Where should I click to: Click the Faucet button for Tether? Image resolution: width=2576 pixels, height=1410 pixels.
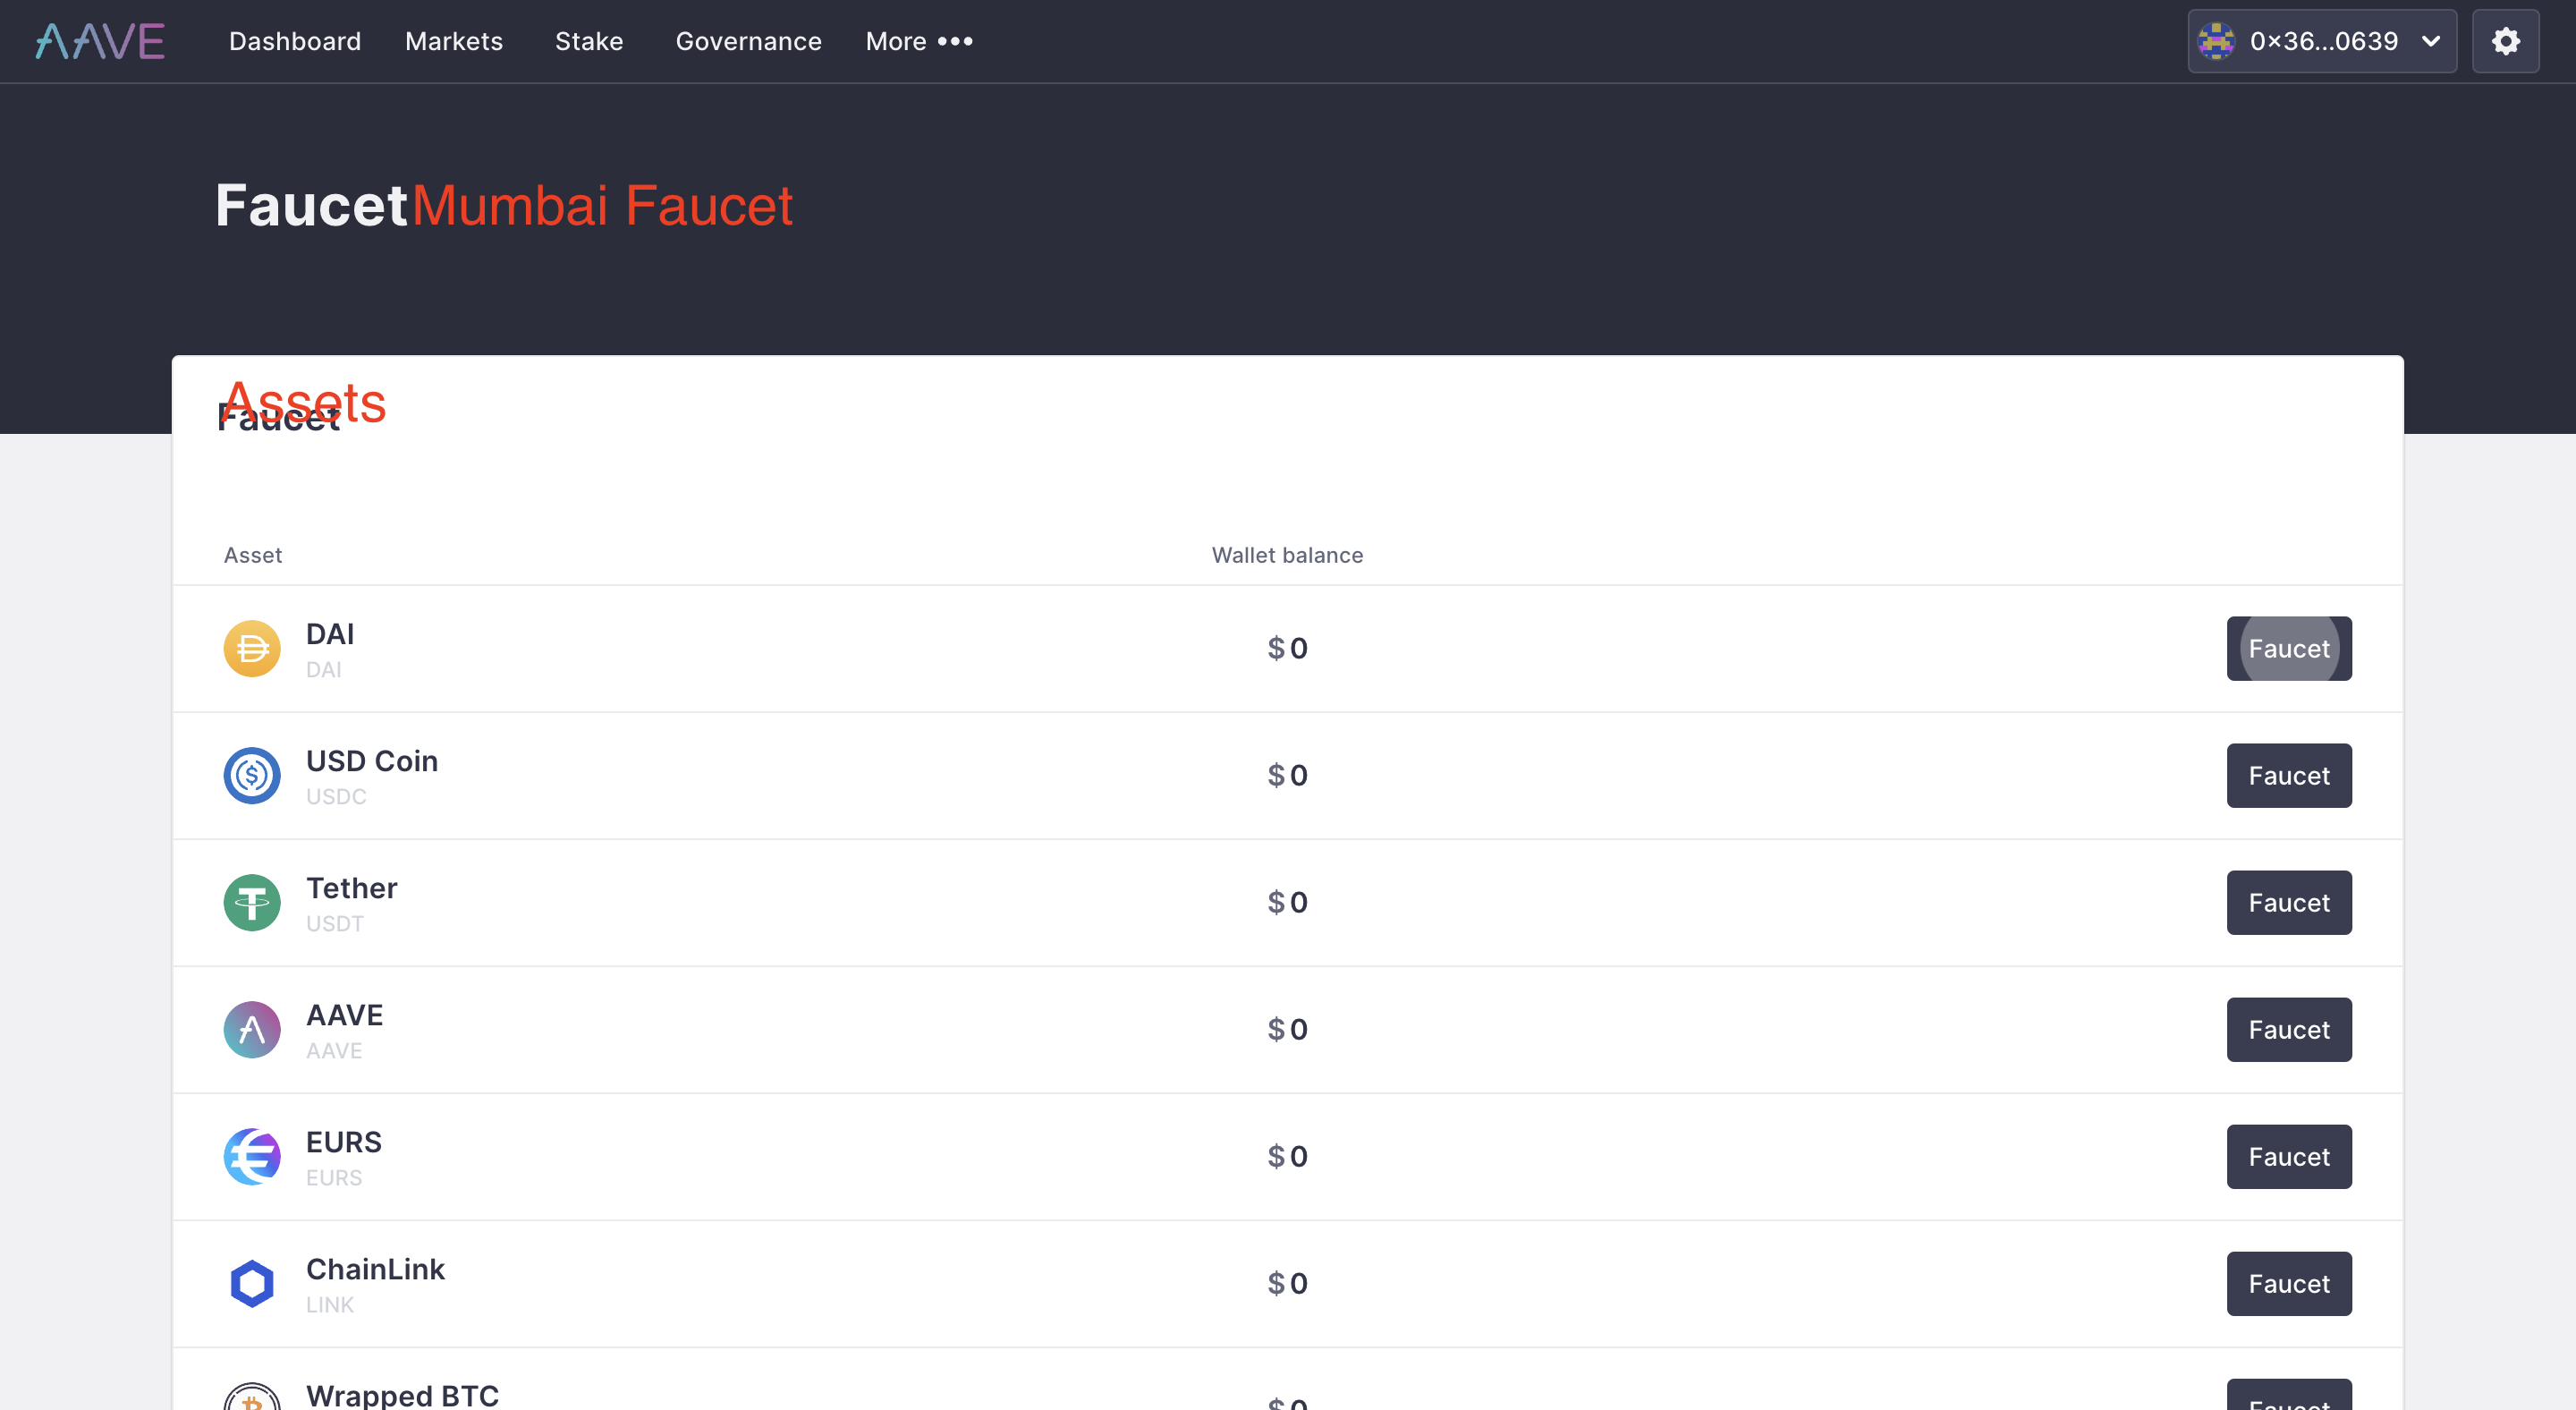pos(2289,902)
